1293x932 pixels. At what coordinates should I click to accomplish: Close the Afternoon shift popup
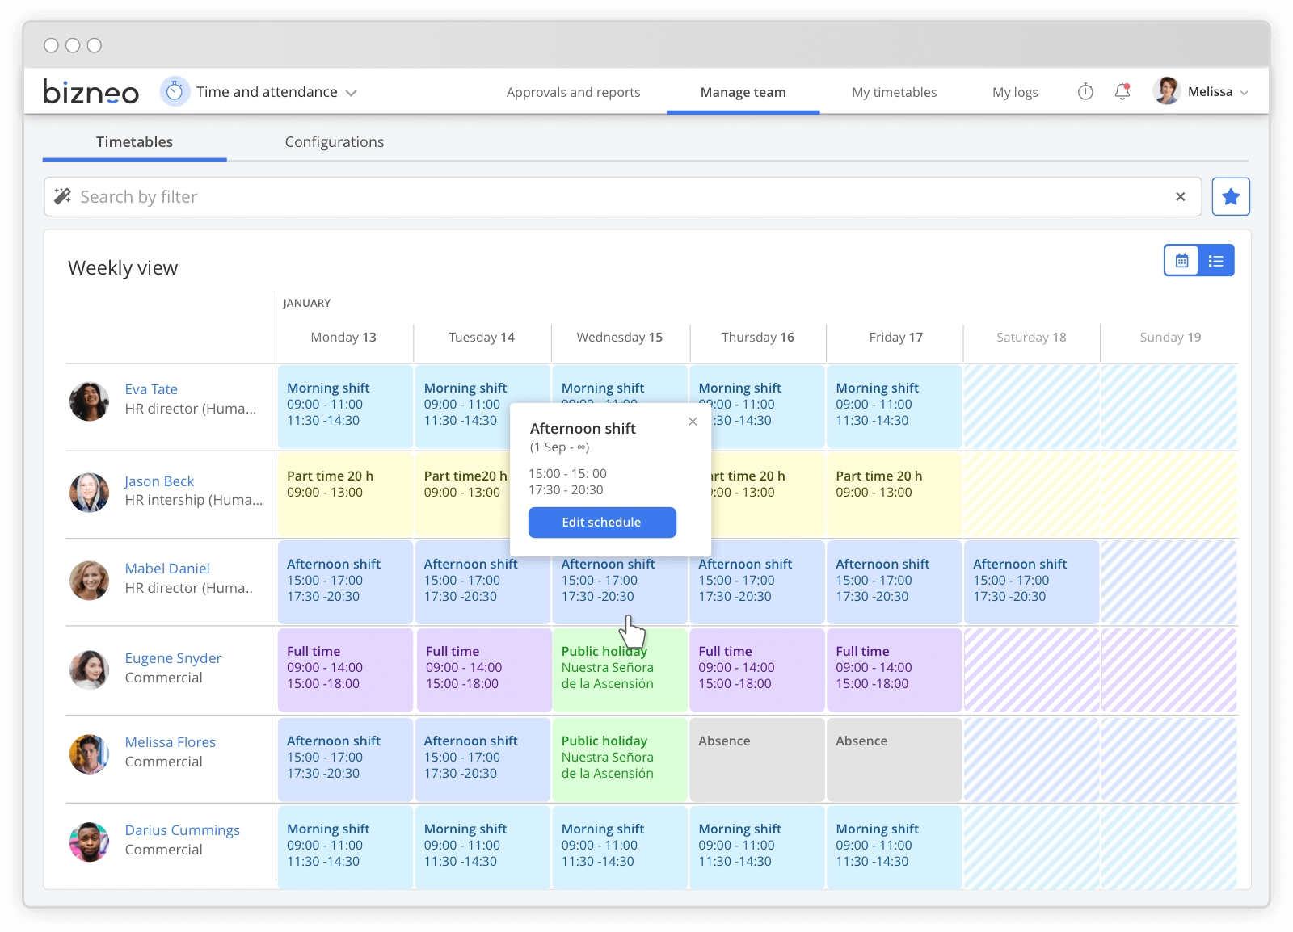pos(693,421)
